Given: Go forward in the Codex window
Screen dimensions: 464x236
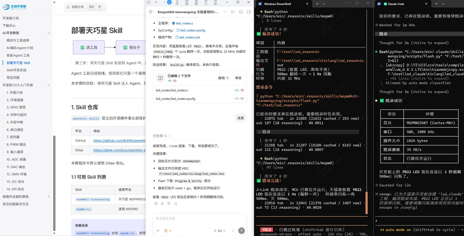Looking at the screenshot, I should coord(163,2).
